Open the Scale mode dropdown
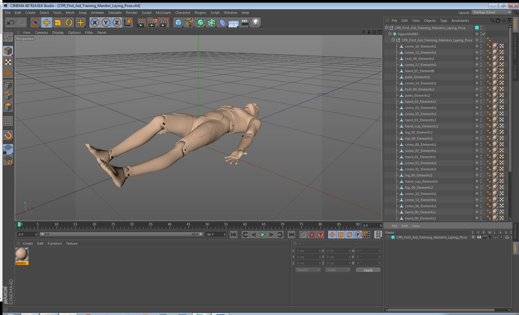Screen dimensions: 519x315 (x=338, y=270)
